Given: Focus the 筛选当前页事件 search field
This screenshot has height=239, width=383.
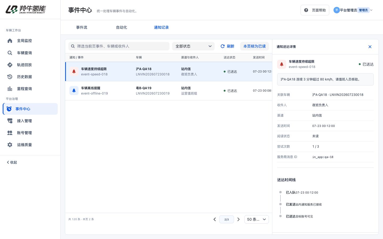Looking at the screenshot, I should (119, 46).
